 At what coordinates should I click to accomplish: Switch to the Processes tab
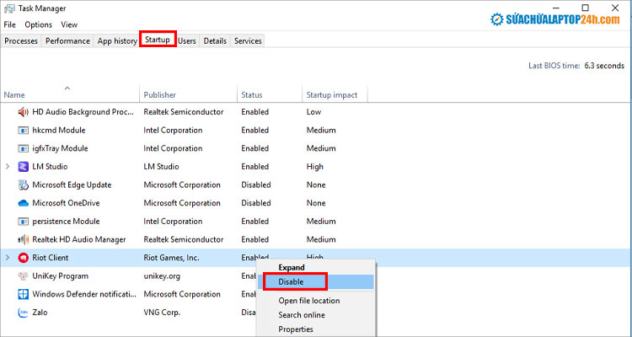pos(21,41)
